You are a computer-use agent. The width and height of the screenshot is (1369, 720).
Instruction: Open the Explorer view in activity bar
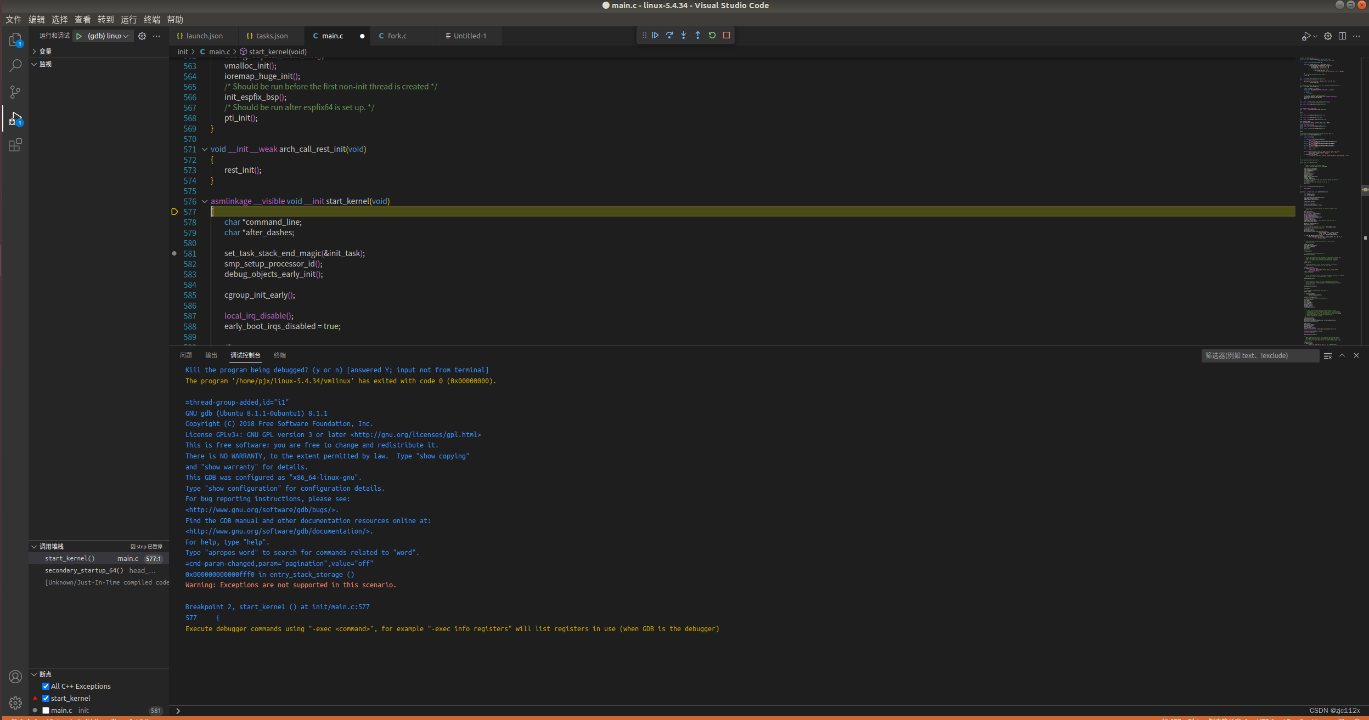click(x=15, y=40)
